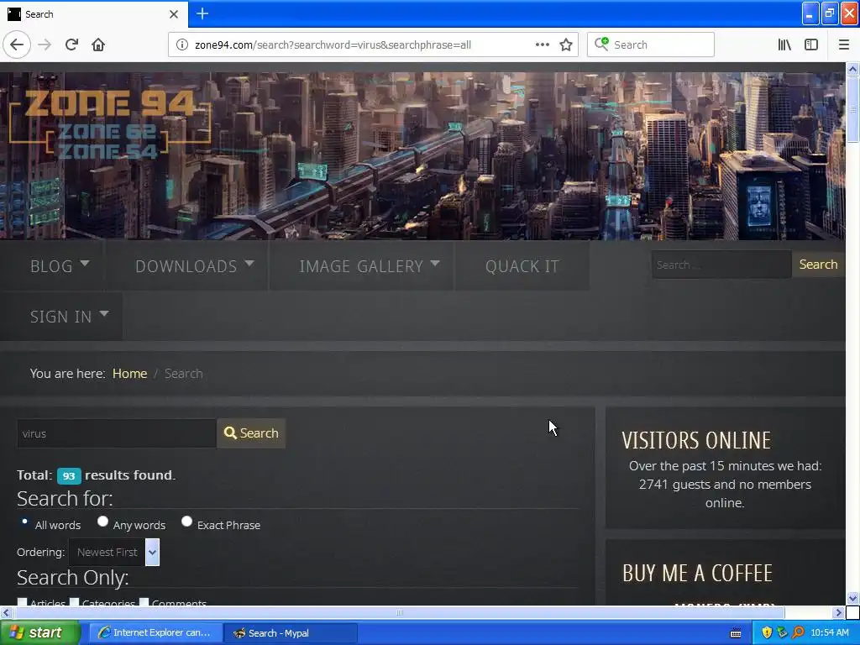The height and width of the screenshot is (645, 860).
Task: Click the Search button in navigation bar
Action: 818,265
